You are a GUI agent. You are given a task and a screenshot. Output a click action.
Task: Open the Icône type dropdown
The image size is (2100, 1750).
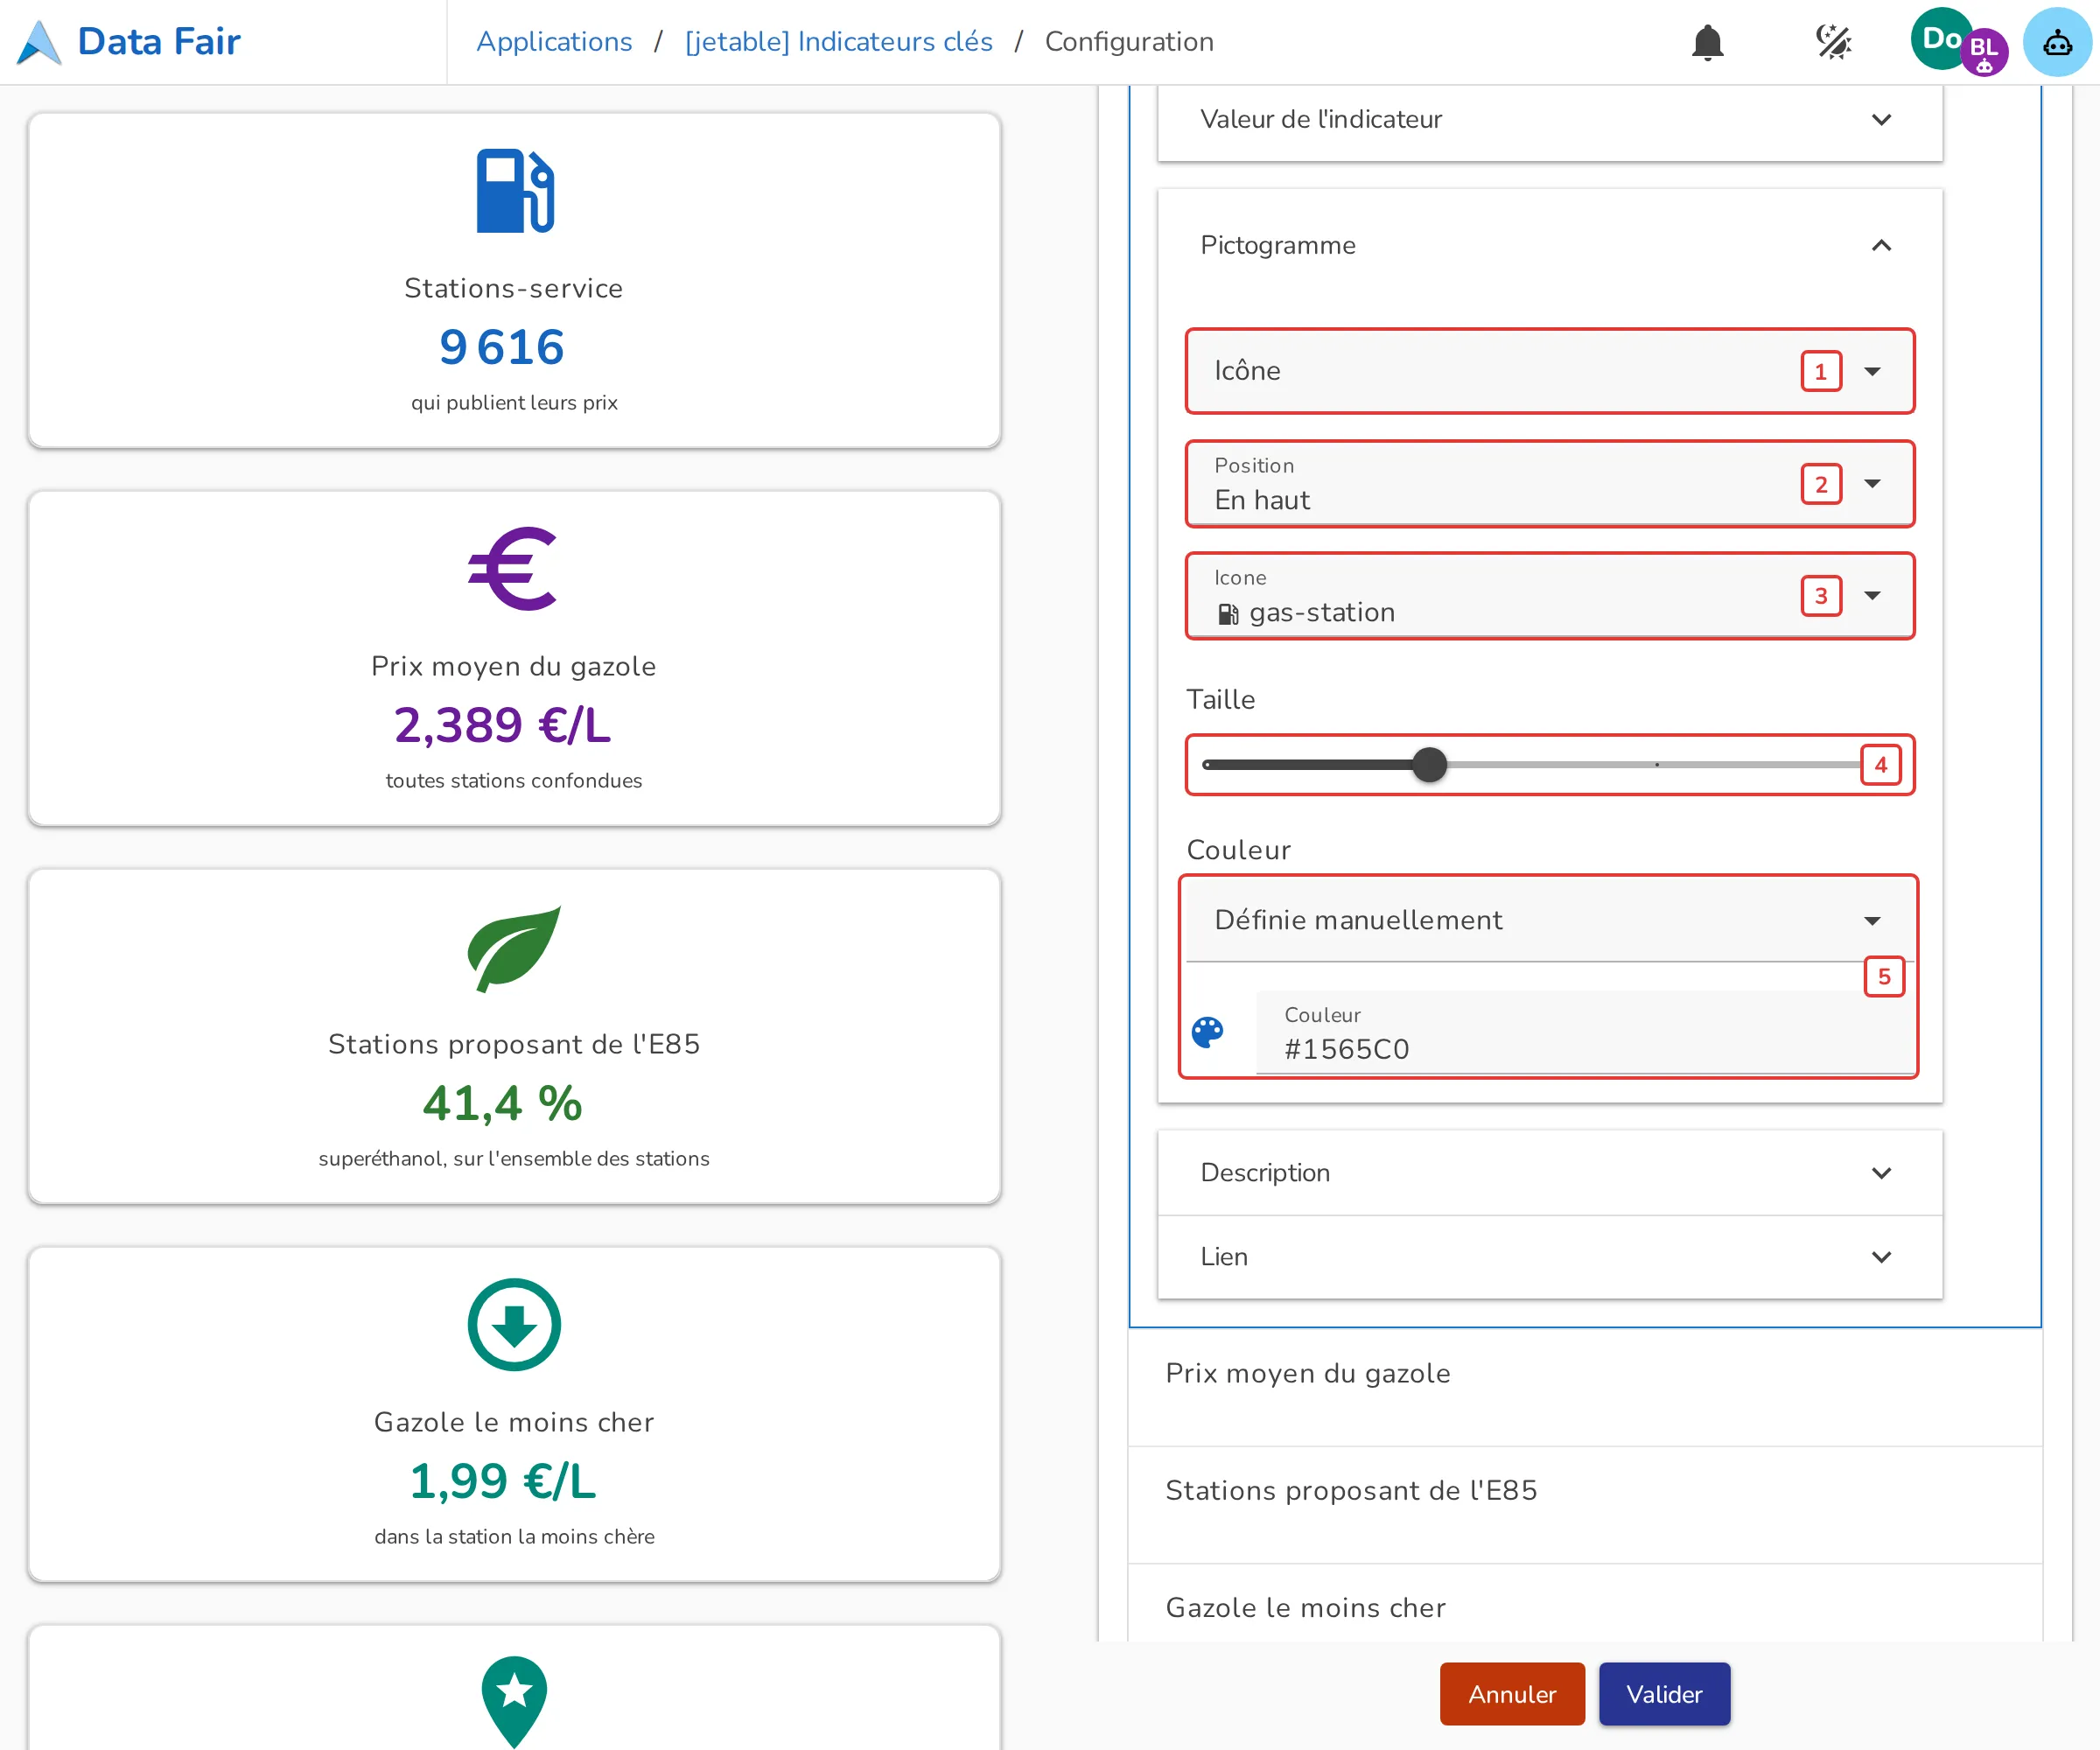[1549, 371]
